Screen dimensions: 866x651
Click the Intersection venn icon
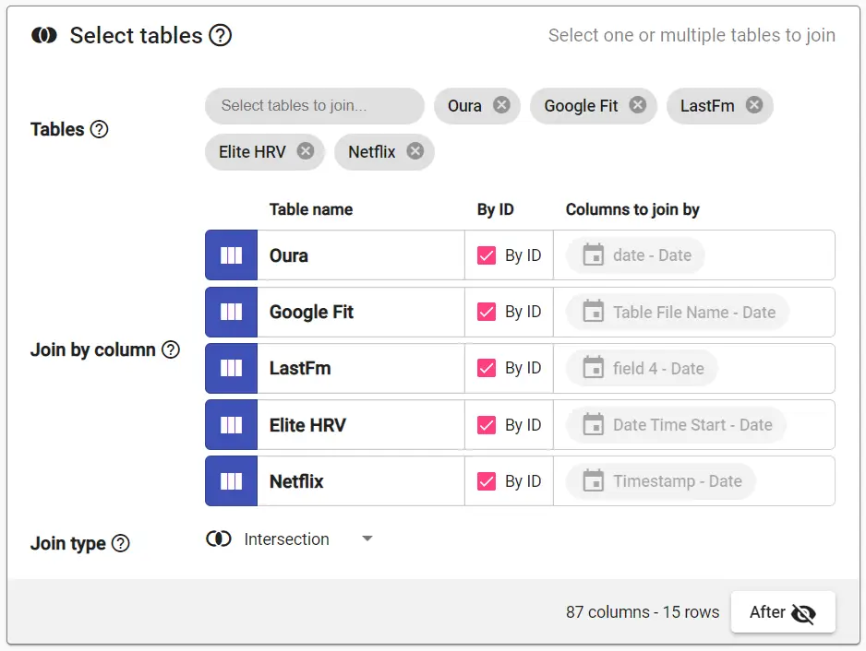click(219, 539)
